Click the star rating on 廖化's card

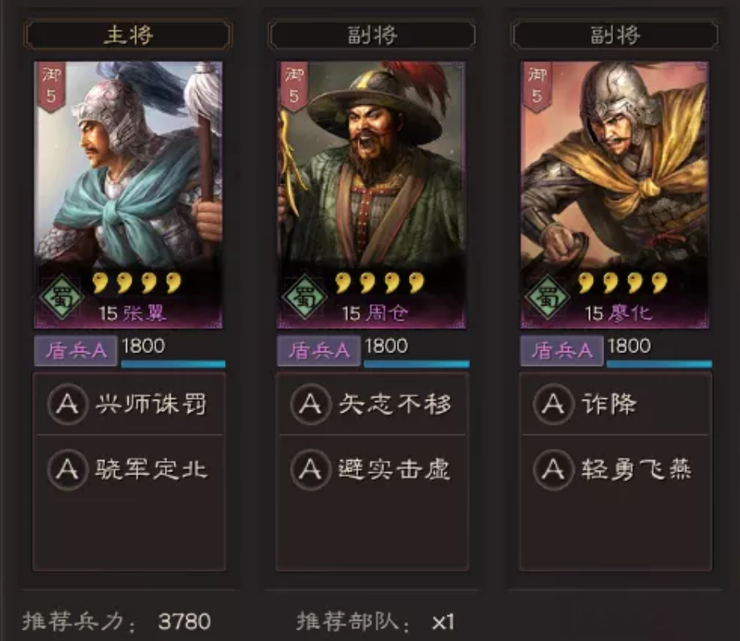[x=623, y=283]
